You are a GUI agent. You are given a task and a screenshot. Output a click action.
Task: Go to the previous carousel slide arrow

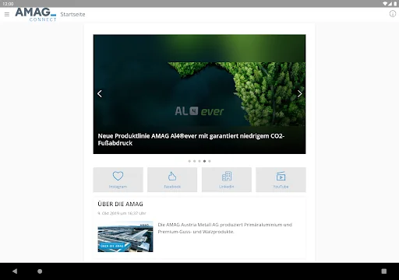[x=100, y=93]
